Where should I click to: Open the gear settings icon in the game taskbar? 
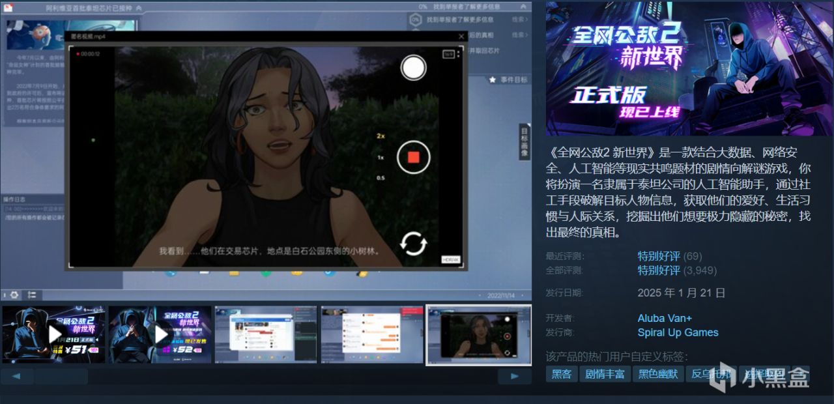coord(14,295)
